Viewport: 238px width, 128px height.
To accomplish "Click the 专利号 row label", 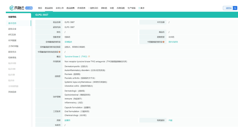I will tap(58, 125).
